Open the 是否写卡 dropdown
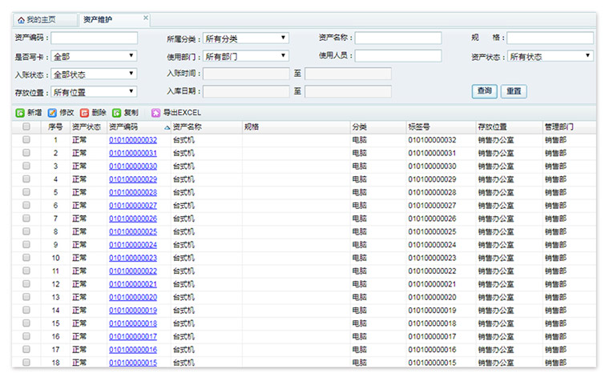Viewport: 605px width, 381px height. point(94,56)
